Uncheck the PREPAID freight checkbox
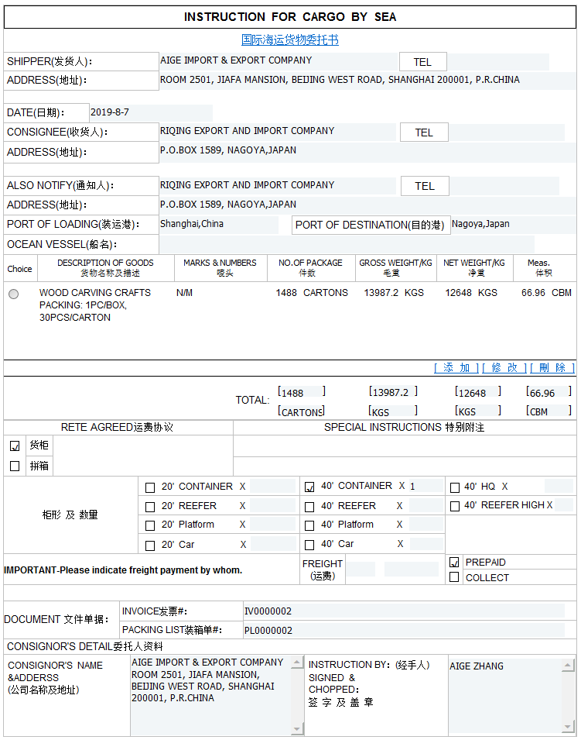 pos(454,563)
